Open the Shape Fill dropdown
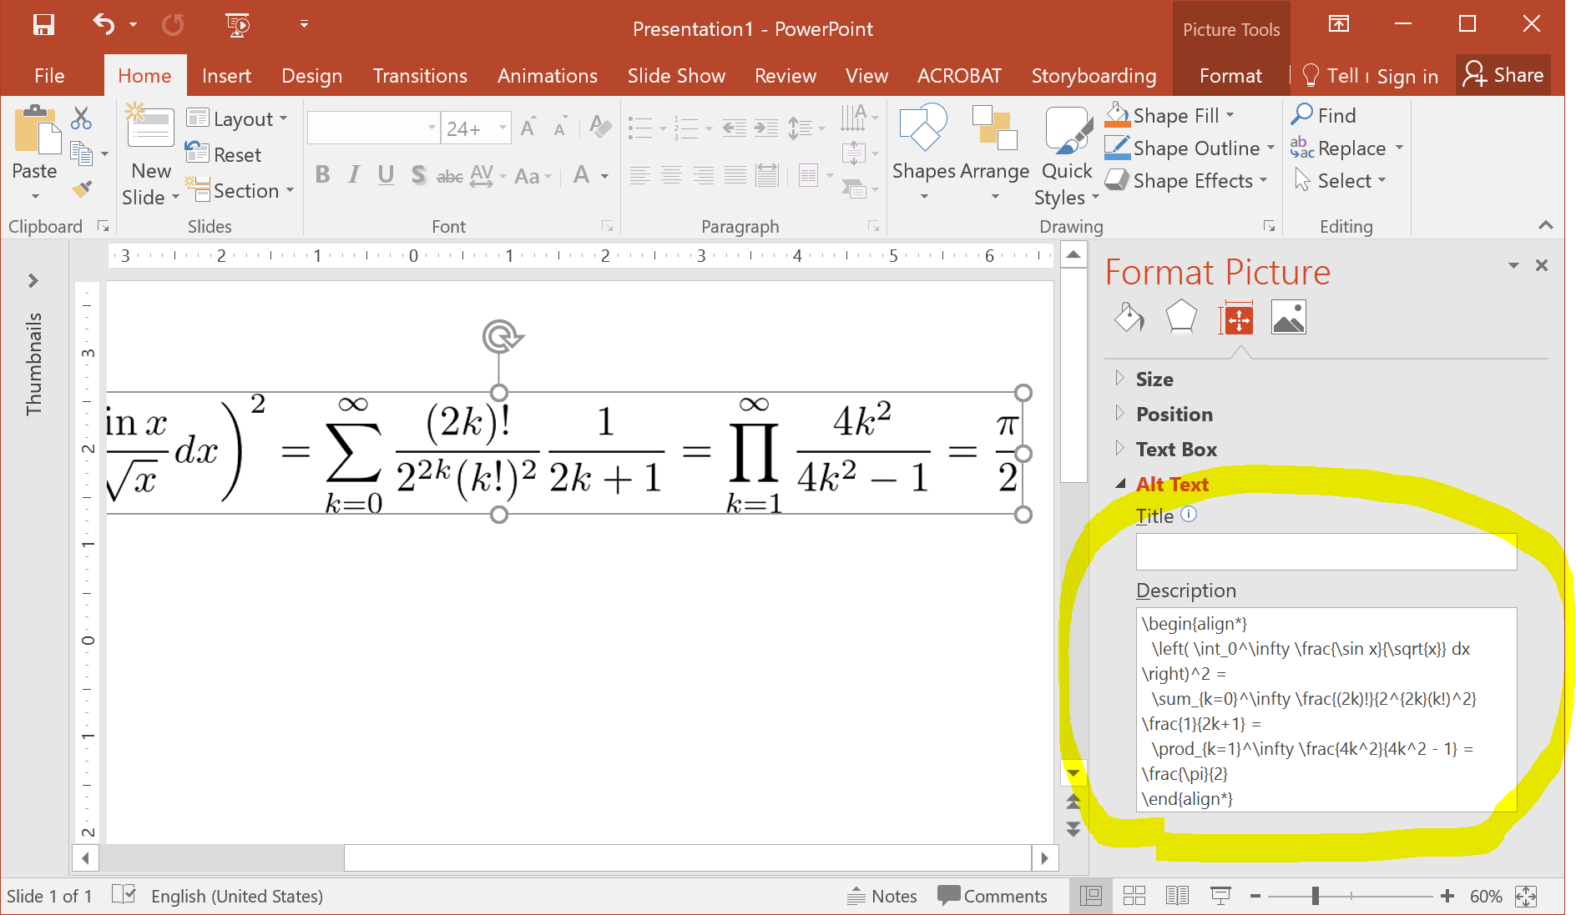The width and height of the screenshot is (1576, 915). point(1230,116)
